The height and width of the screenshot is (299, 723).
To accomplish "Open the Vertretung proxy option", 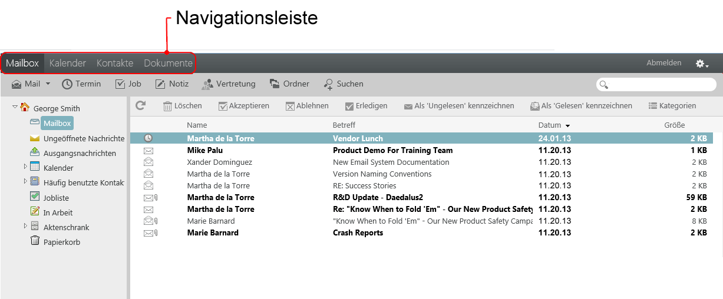I will 229,84.
